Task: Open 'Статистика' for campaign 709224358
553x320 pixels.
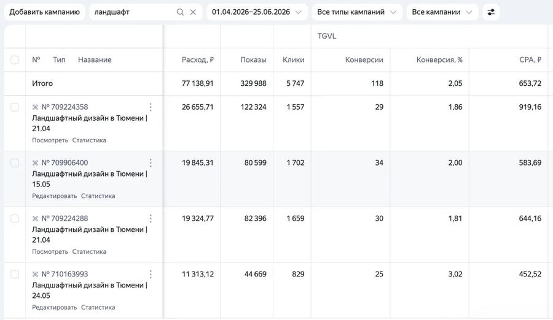Action: point(89,140)
